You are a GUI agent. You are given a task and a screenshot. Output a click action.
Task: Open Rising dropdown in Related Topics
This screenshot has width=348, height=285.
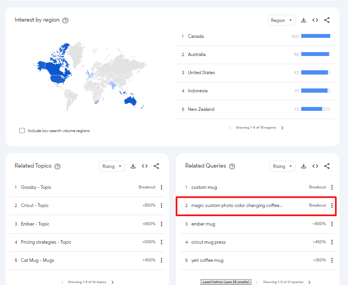pyautogui.click(x=112, y=166)
